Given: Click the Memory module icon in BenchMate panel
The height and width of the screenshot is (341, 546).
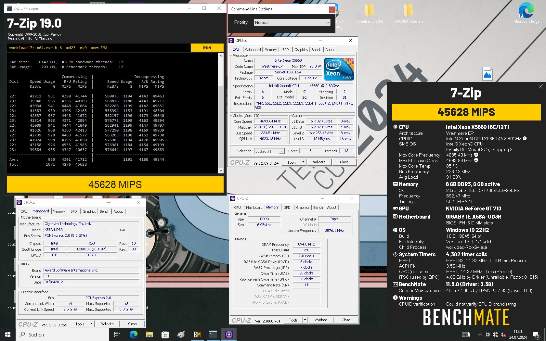Looking at the screenshot, I should pos(395,184).
